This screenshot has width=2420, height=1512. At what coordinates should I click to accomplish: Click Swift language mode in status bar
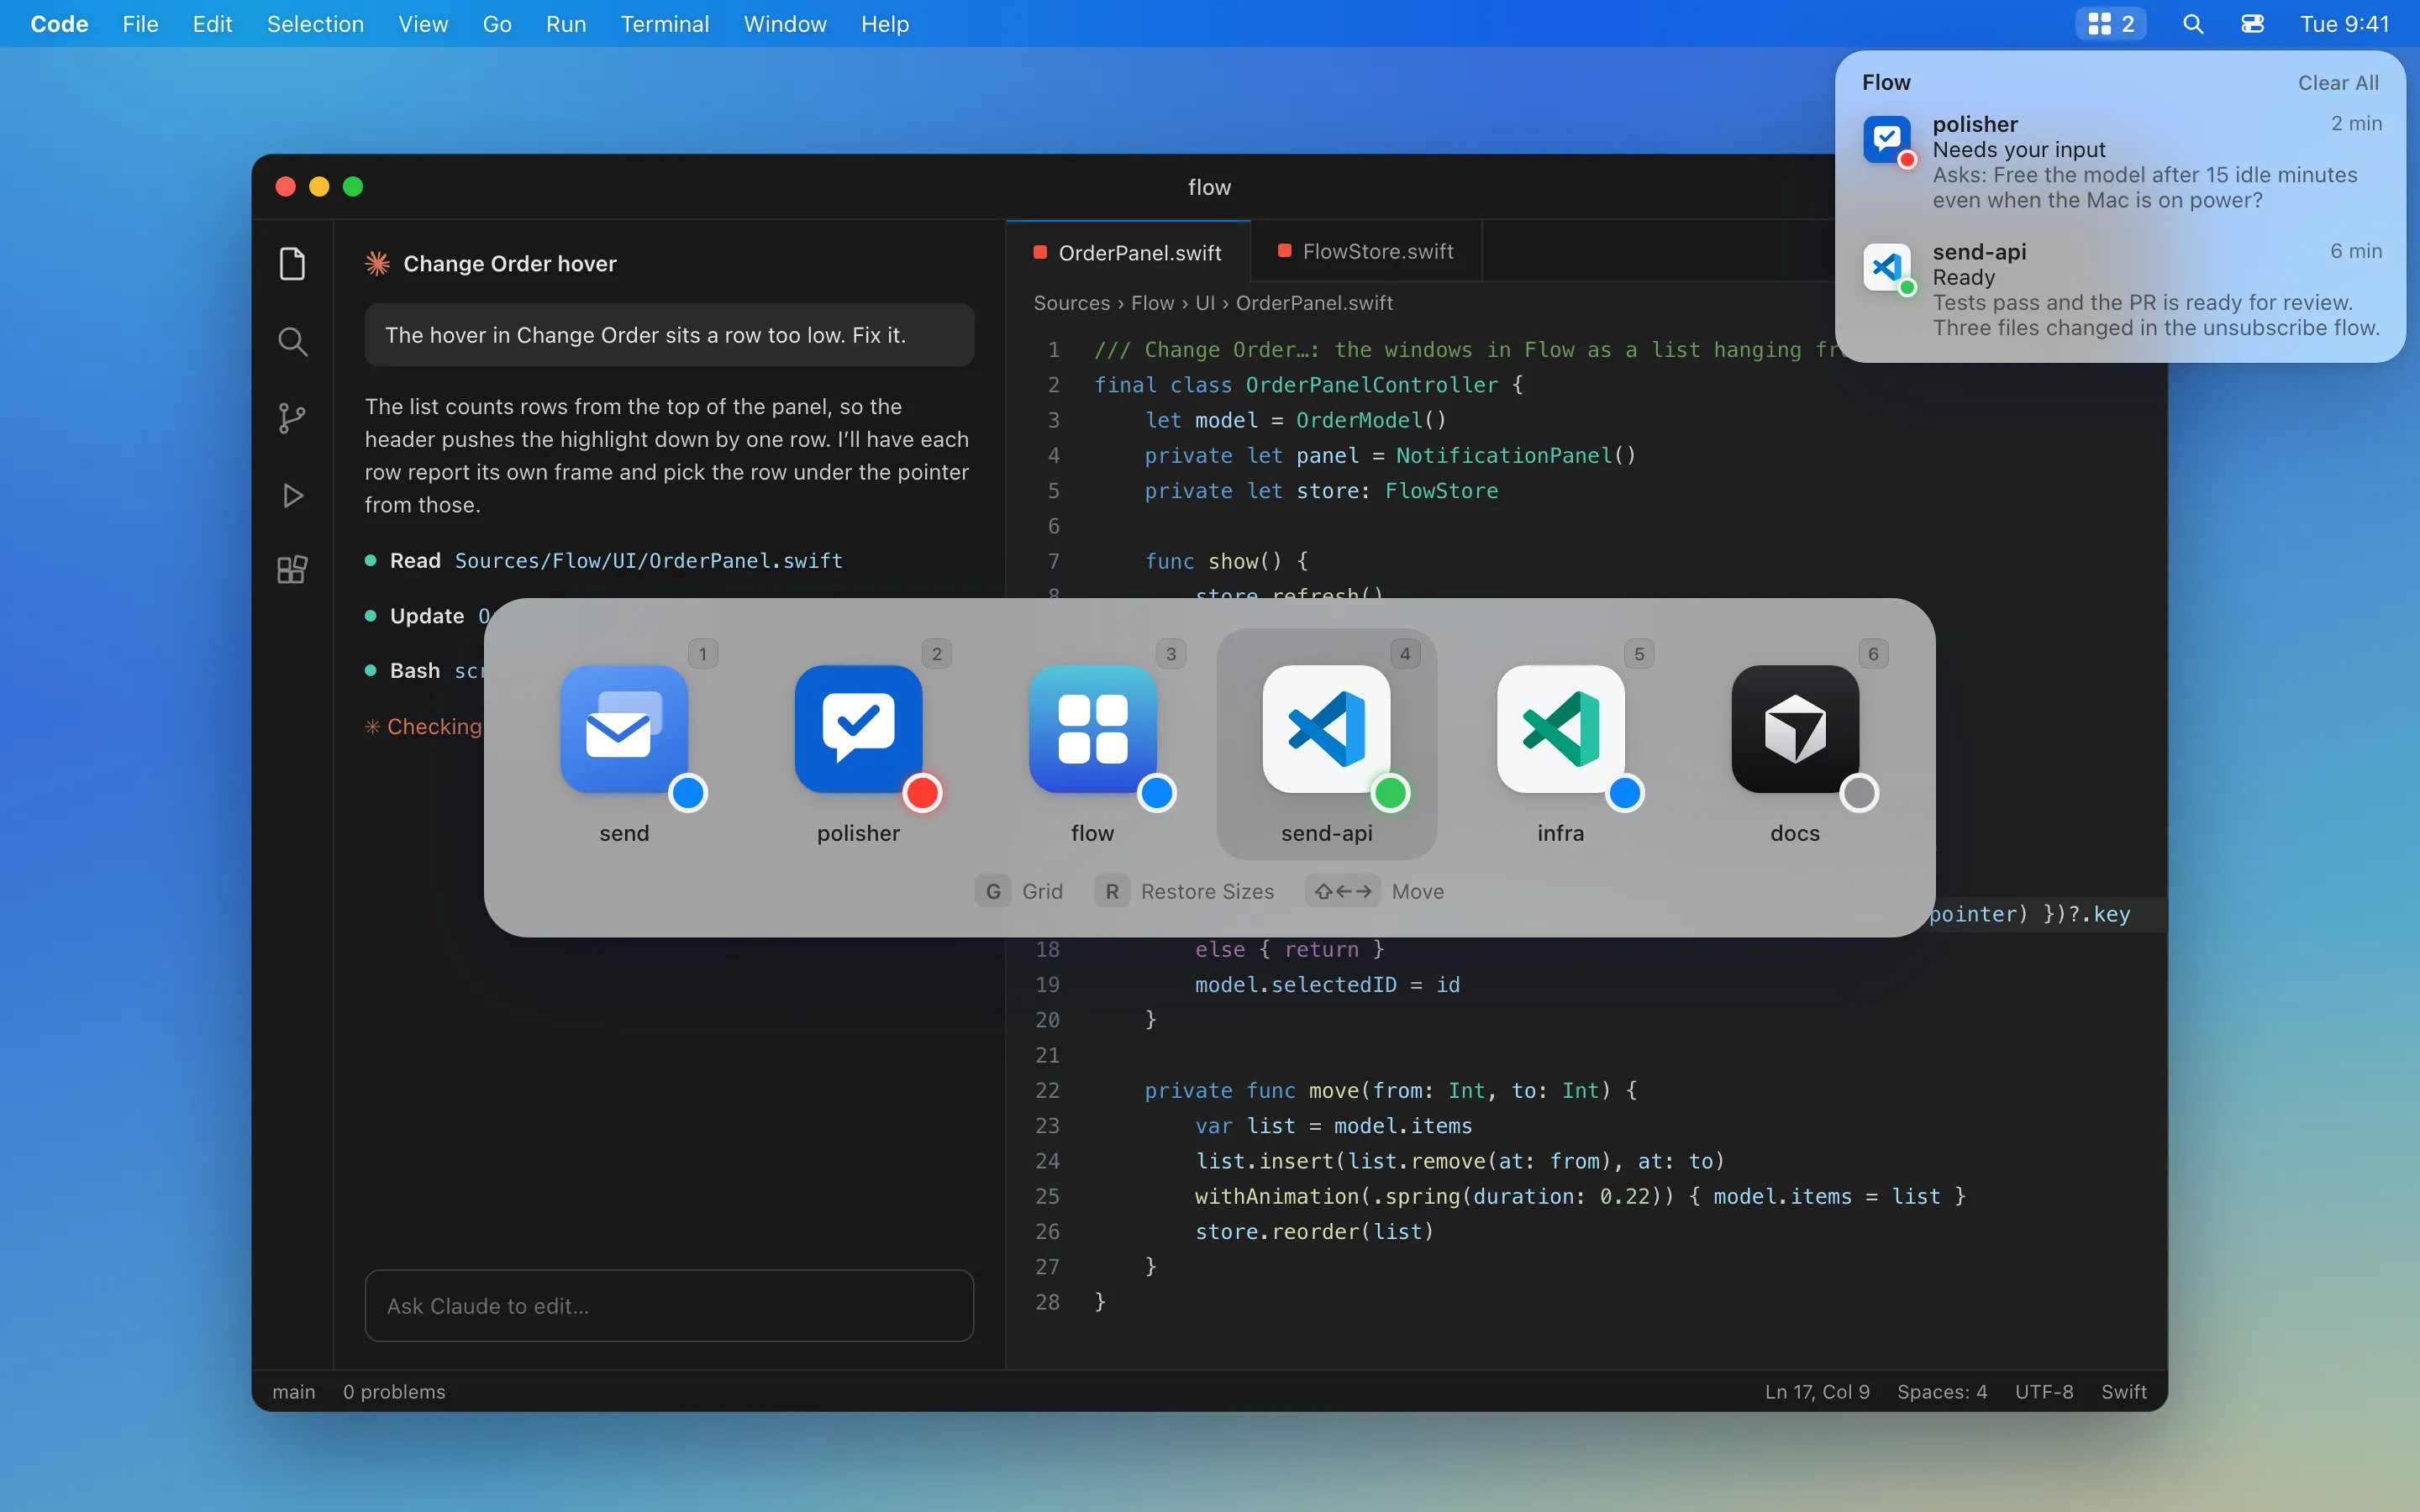pyautogui.click(x=2123, y=1392)
